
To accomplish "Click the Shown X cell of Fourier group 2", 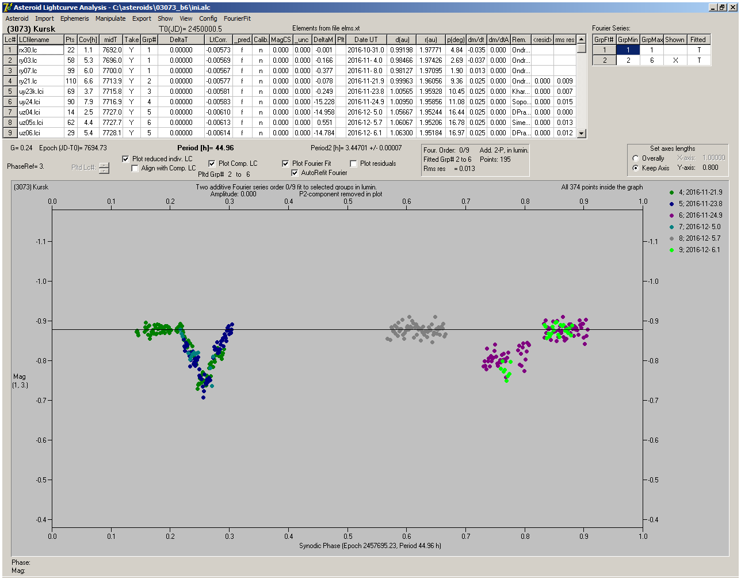I will (x=675, y=60).
